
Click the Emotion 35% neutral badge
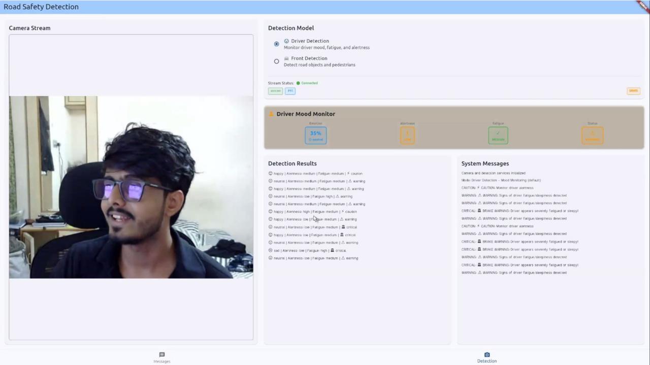point(315,136)
